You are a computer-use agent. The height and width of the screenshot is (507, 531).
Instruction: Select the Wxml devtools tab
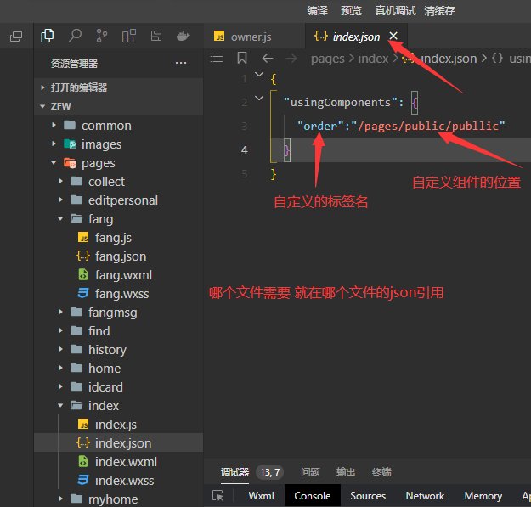coord(261,496)
